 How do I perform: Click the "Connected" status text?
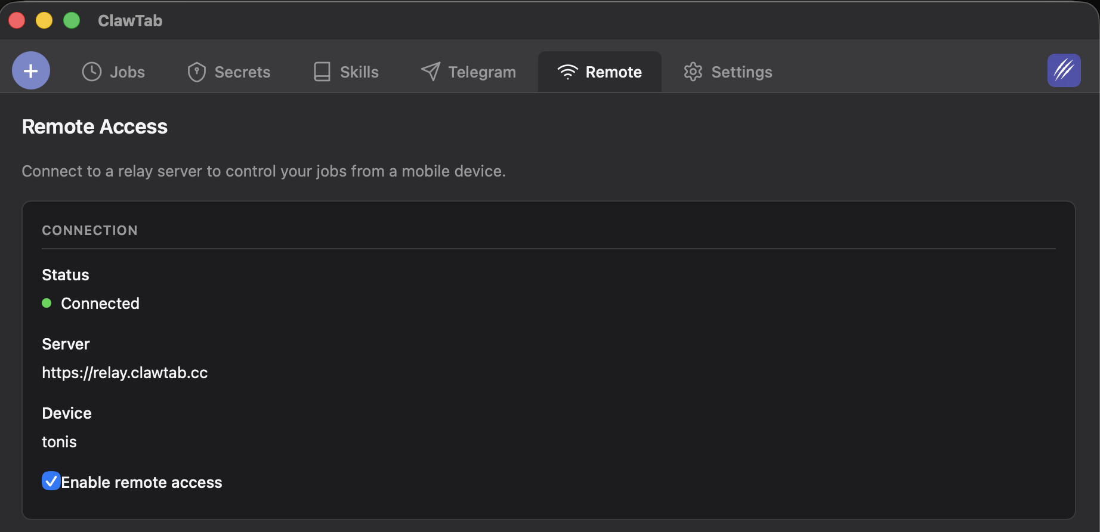pyautogui.click(x=100, y=304)
